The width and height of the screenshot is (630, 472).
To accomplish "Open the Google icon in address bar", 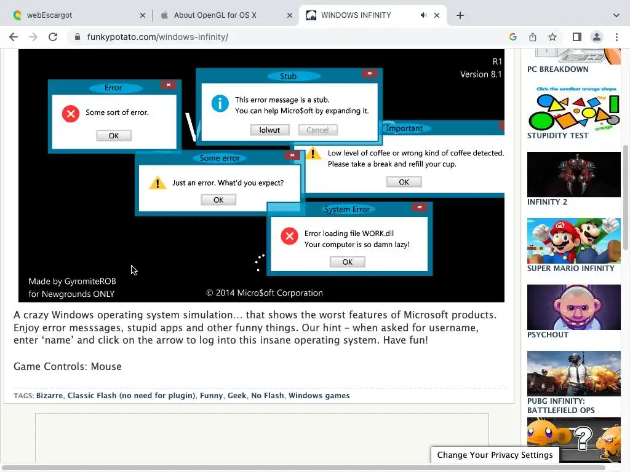I will 512,37.
